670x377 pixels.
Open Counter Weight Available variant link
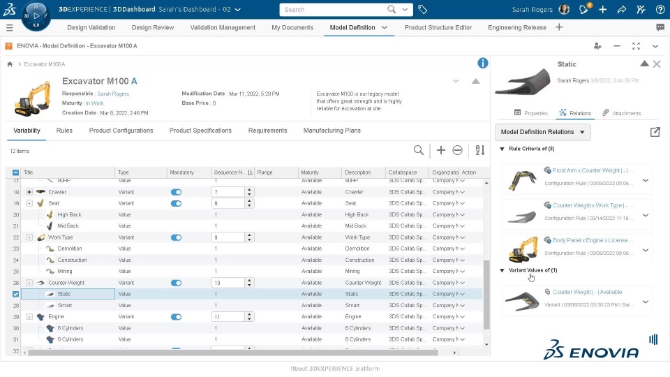[x=588, y=292]
